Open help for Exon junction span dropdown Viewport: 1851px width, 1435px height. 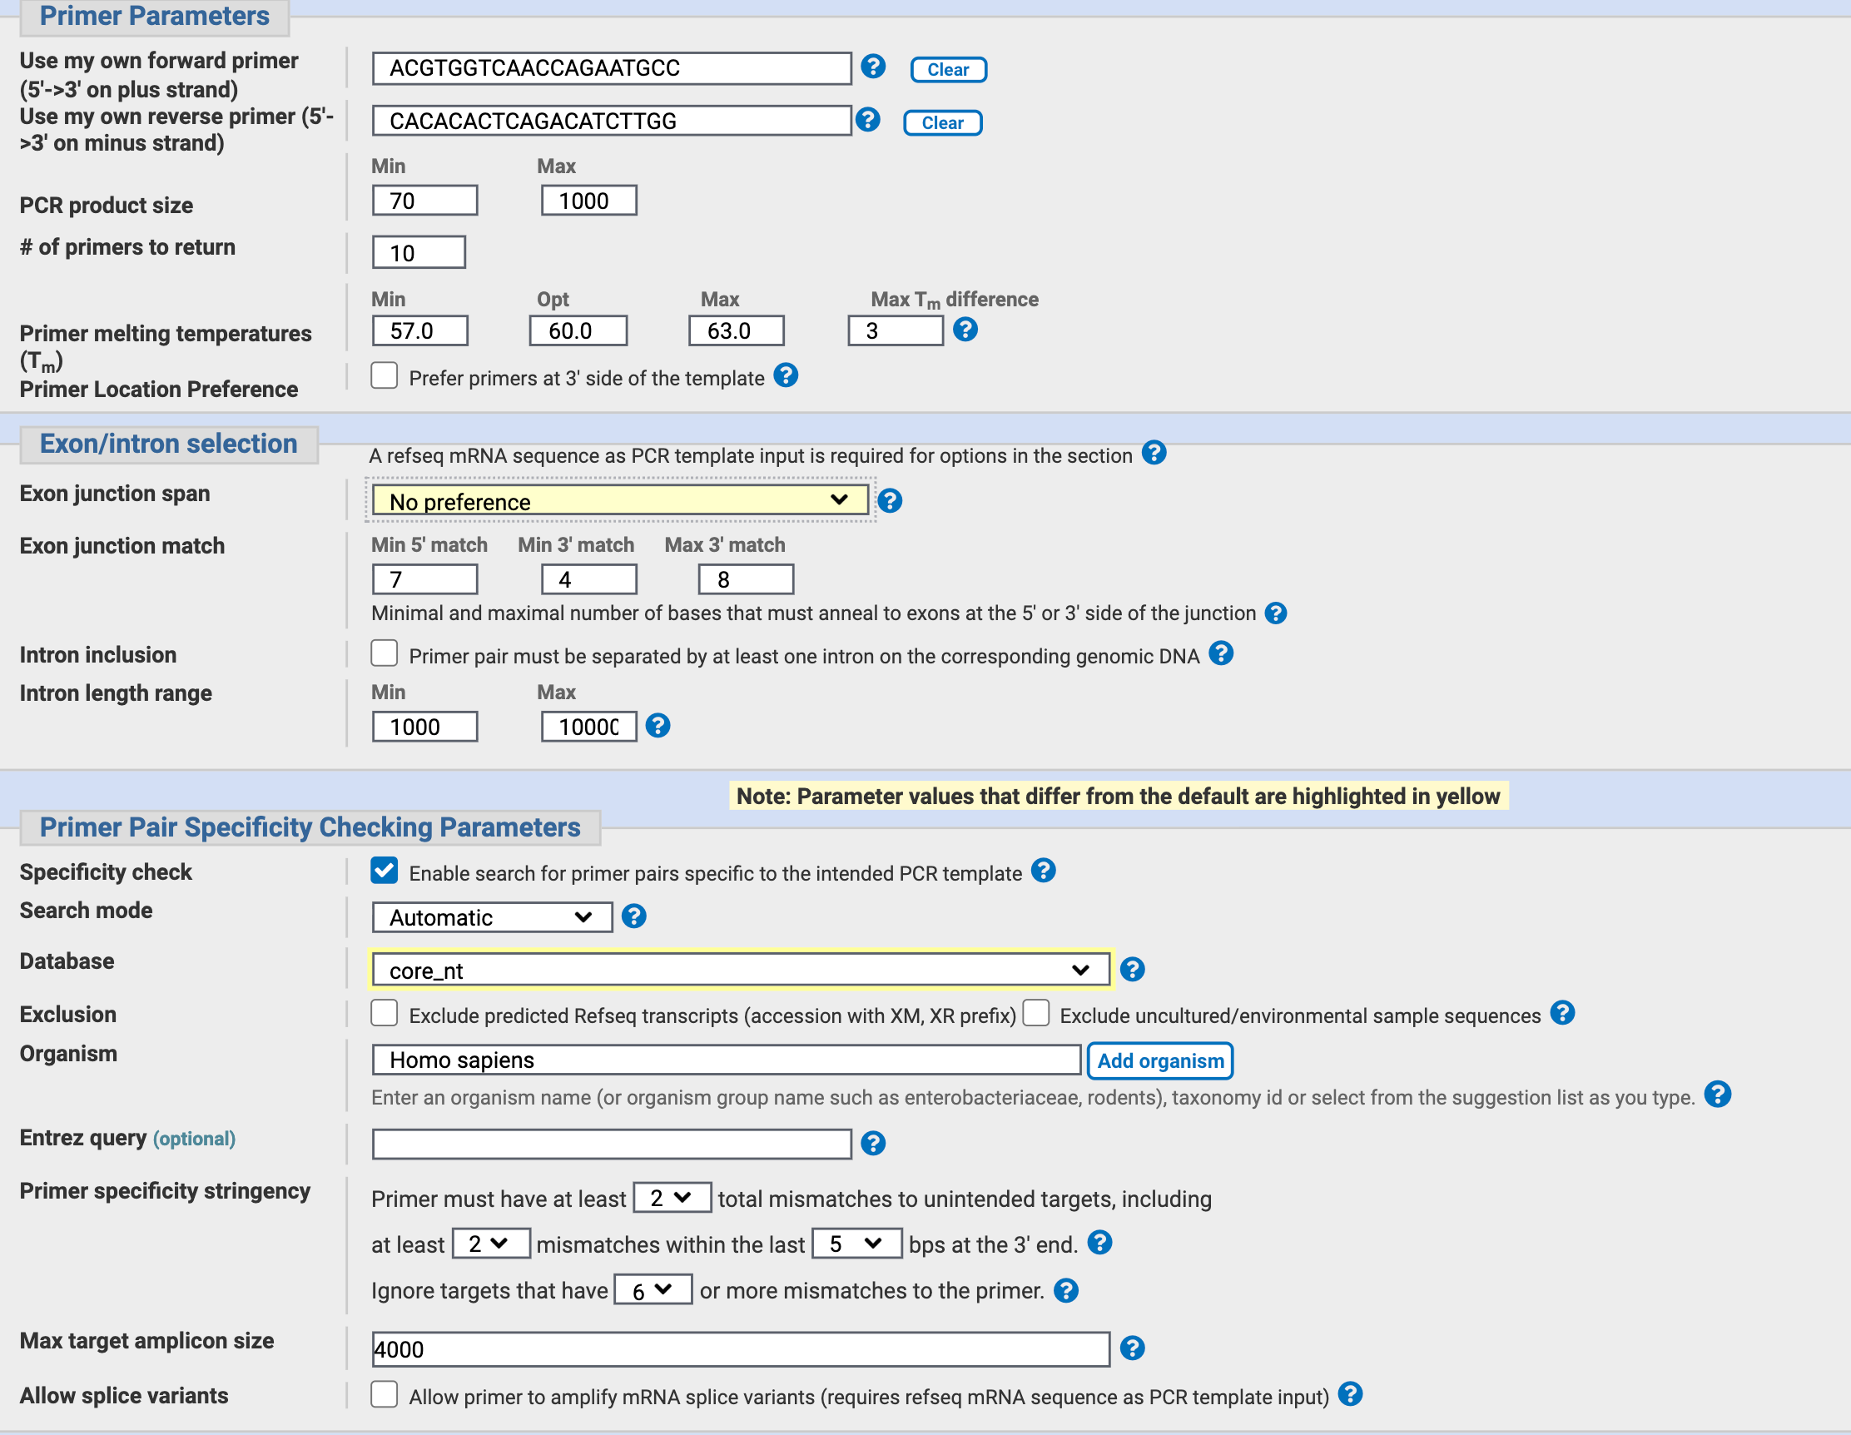(x=889, y=501)
